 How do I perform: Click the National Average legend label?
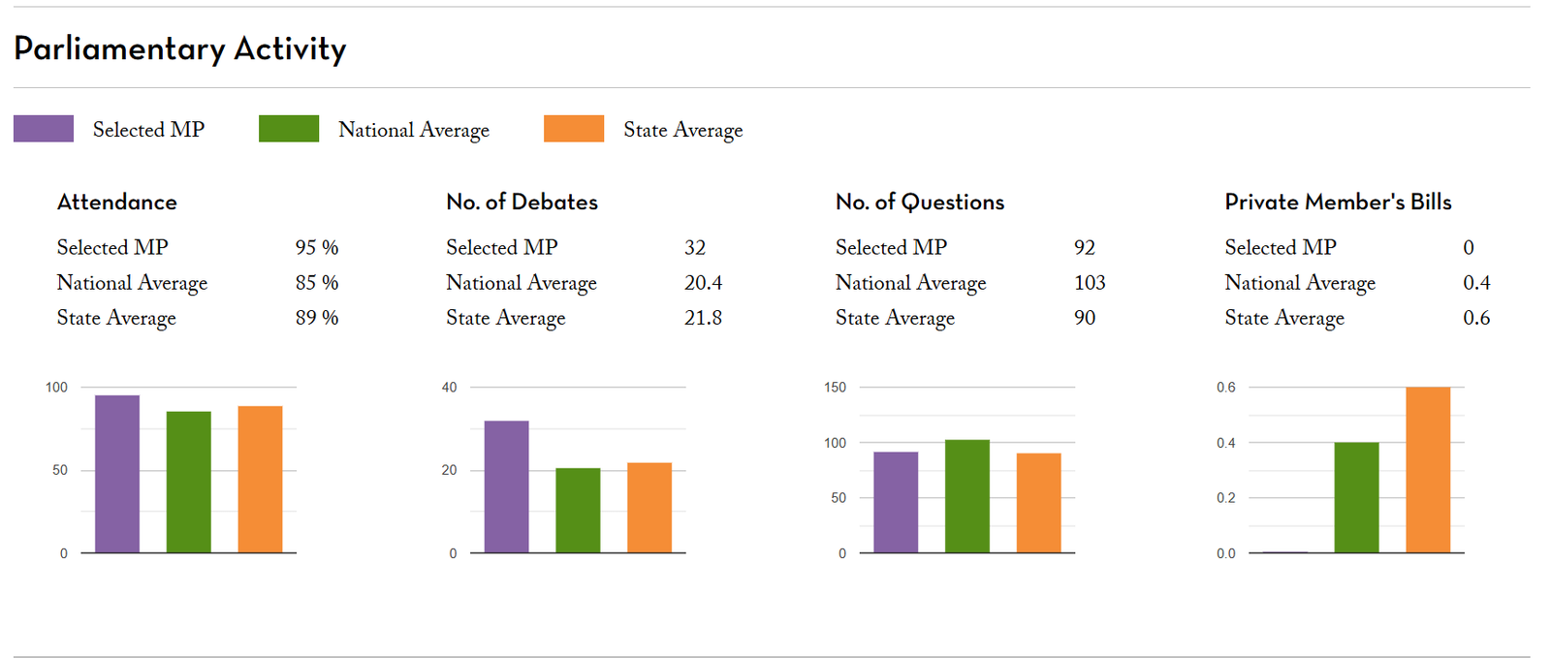[x=414, y=130]
